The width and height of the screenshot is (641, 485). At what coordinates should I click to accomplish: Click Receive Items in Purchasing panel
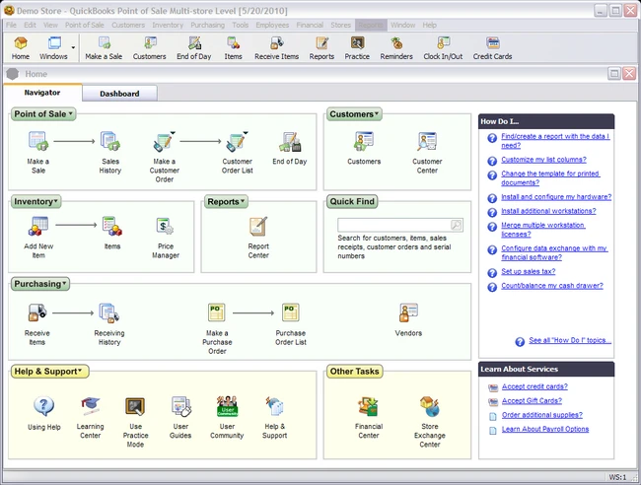(37, 312)
